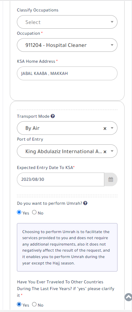This screenshot has width=132, height=312.
Task: Open the calendar date picker icon
Action: (x=111, y=179)
